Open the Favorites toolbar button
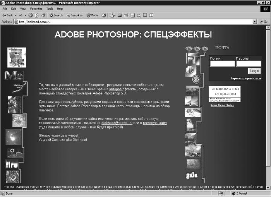Image resolution: width=271 pixels, height=197 pixels. click(74, 15)
